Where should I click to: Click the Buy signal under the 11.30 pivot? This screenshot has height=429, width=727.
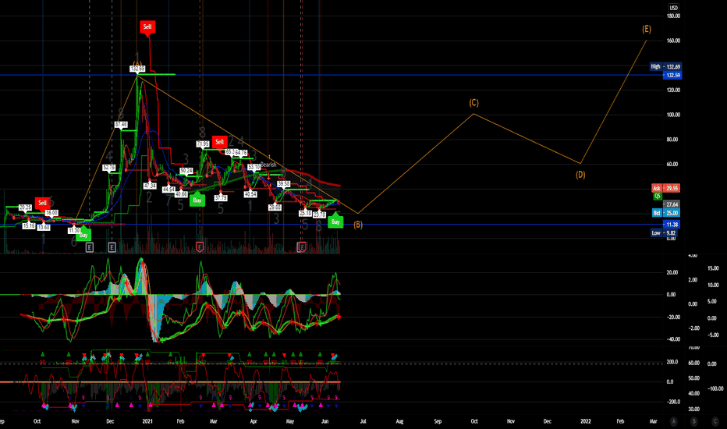pos(83,235)
